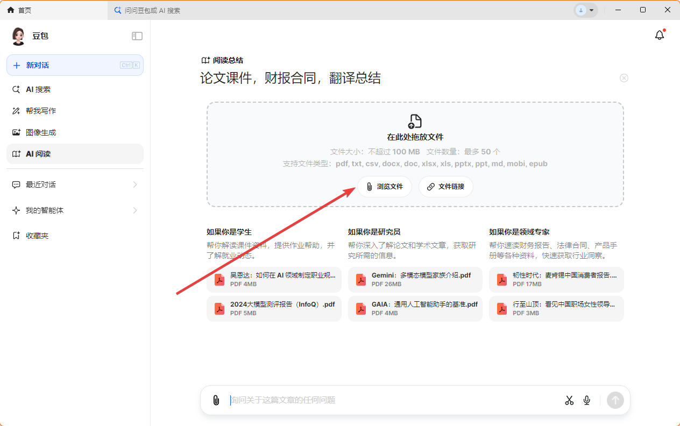Image resolution: width=680 pixels, height=426 pixels.
Task: Click the magnifier icon in search tab
Action: (118, 10)
